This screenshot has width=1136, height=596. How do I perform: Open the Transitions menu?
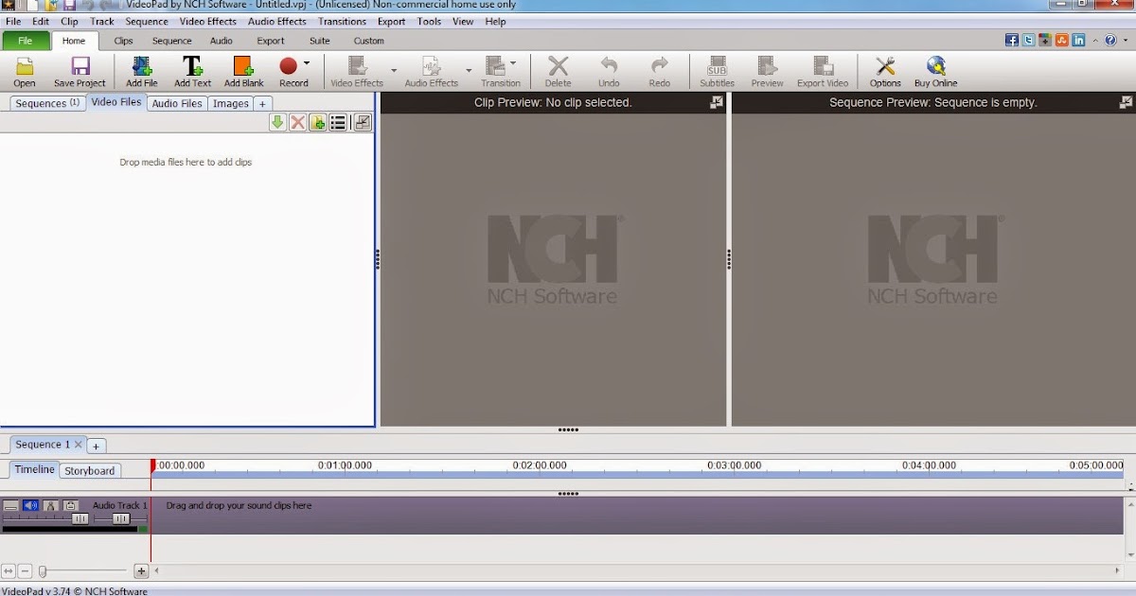342,21
